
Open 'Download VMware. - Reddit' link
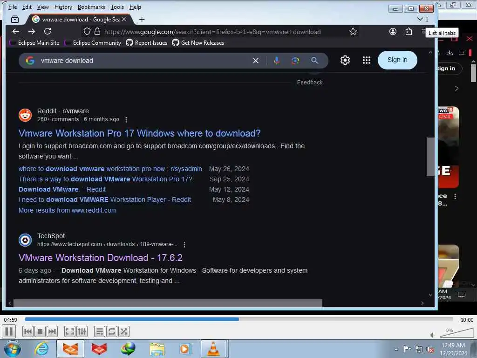62,189
